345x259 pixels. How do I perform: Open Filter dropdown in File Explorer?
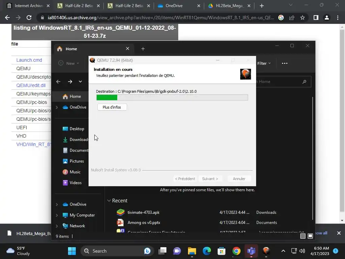(264, 63)
